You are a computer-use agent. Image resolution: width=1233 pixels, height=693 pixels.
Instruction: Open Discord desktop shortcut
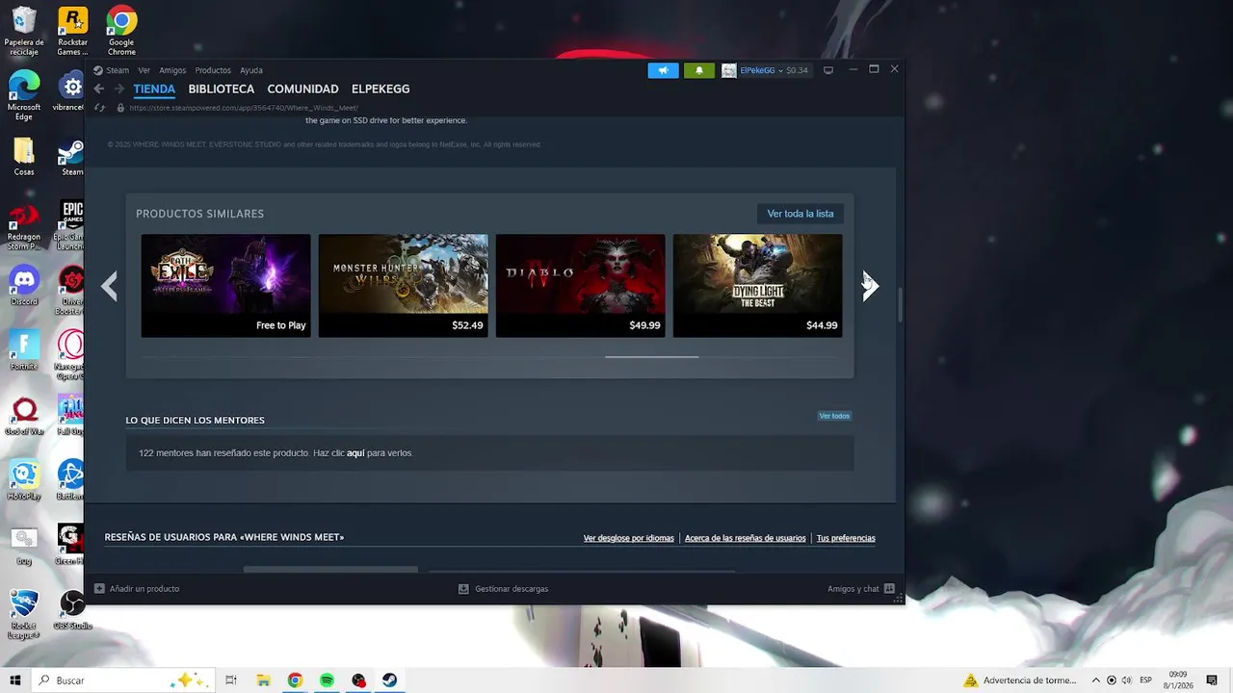[x=24, y=287]
